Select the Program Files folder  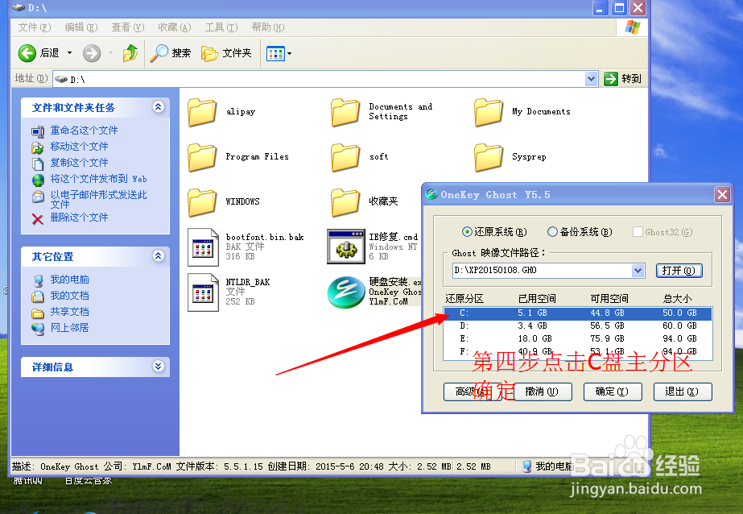pos(202,157)
